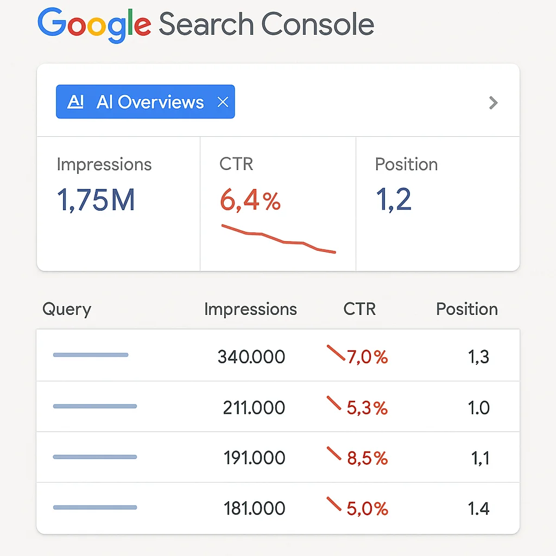Viewport: 556px width, 556px height.
Task: Click the 5,3% CTR cell
Action: point(368,408)
